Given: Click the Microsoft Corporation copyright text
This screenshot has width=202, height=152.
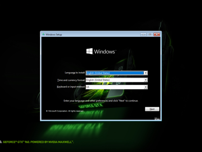Looking at the screenshot, I should click(x=65, y=111).
